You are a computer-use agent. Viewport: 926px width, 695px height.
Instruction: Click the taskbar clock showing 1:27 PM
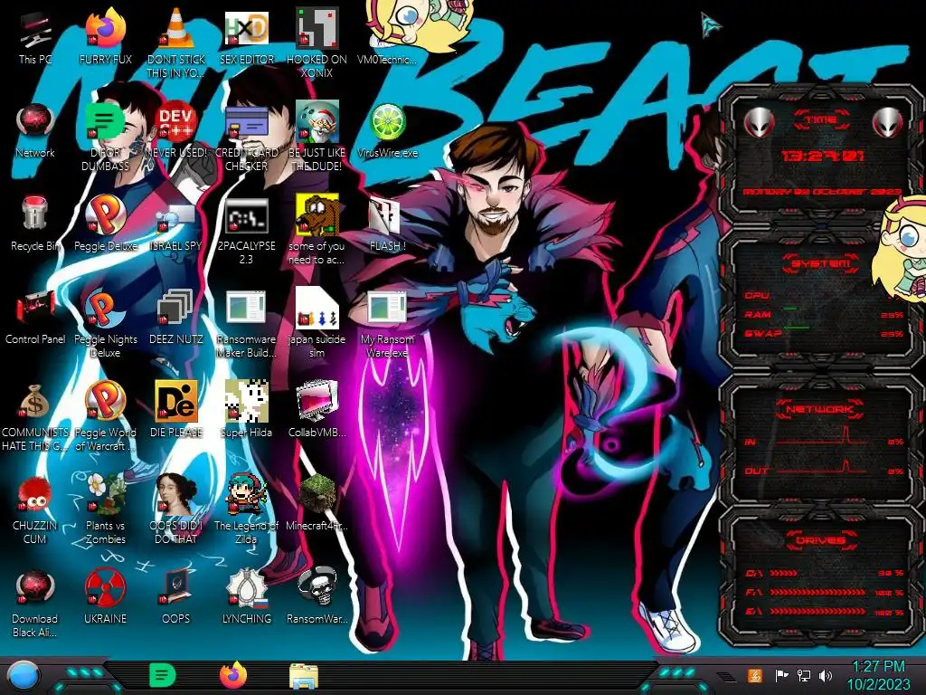tap(879, 675)
